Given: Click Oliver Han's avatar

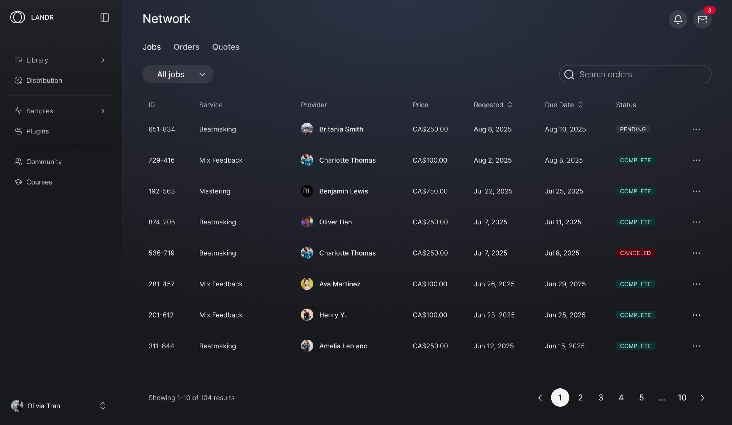Looking at the screenshot, I should click(307, 222).
